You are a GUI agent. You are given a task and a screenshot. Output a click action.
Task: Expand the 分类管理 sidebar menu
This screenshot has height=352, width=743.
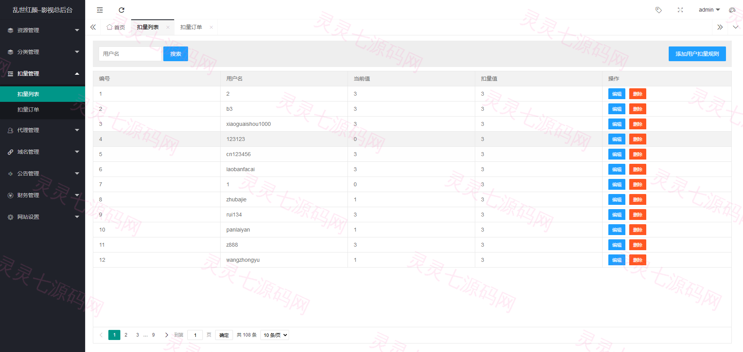(x=43, y=52)
